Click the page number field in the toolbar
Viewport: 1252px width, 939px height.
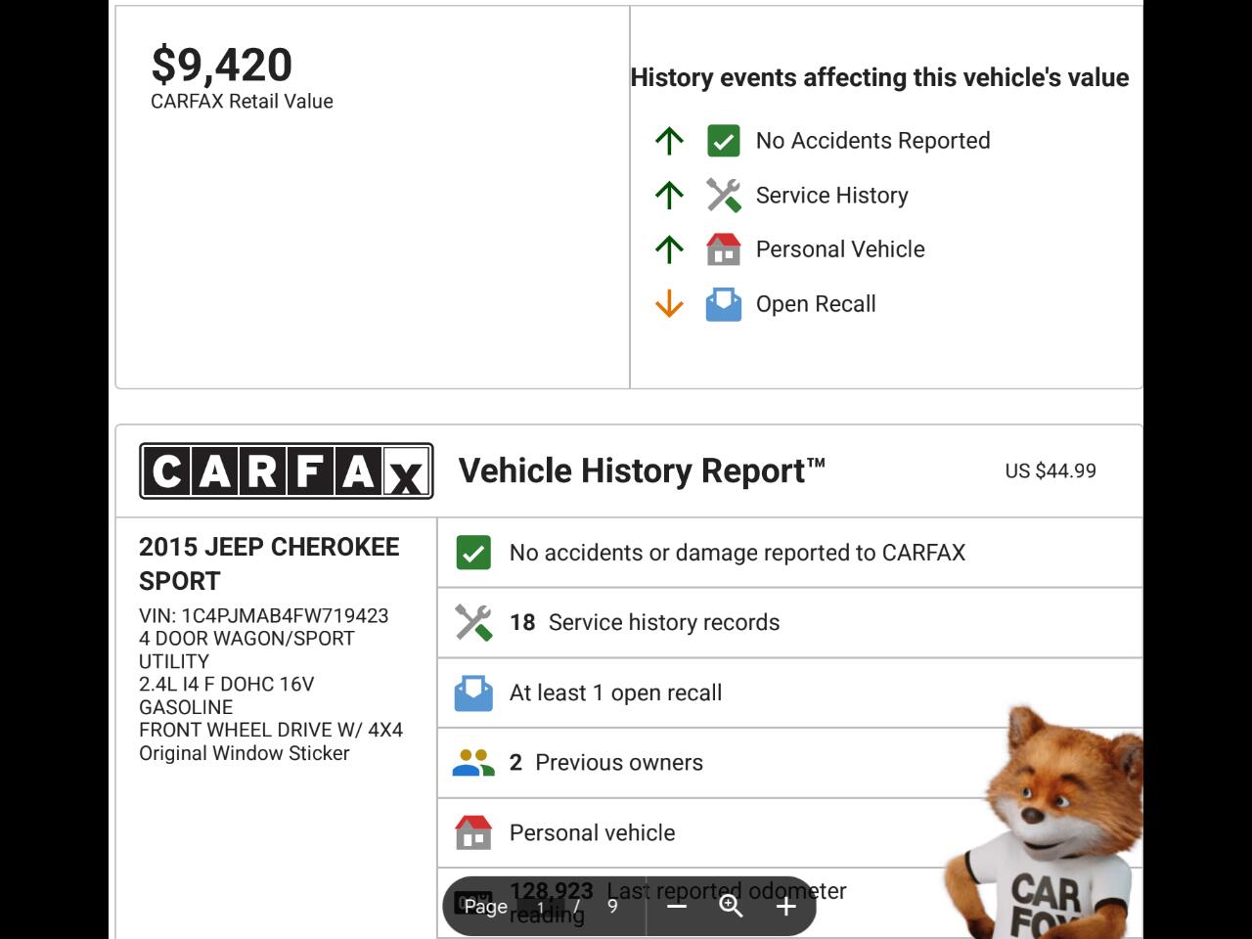coord(541,907)
